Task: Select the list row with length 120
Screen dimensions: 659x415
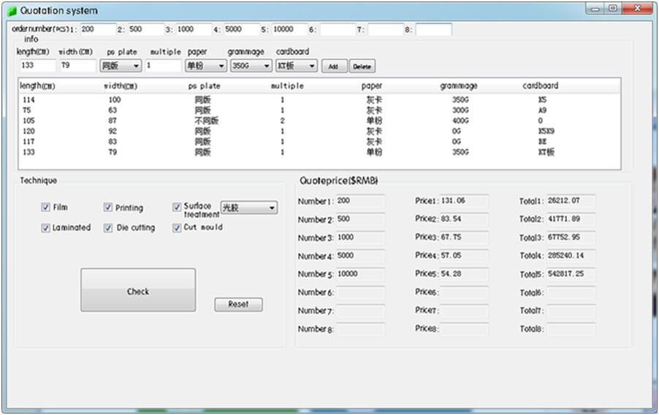Action: coord(319,132)
